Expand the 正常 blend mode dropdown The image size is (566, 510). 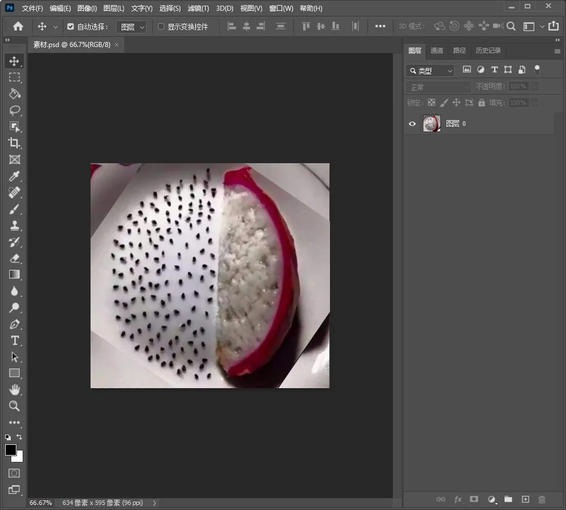438,87
